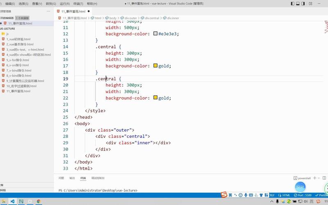
Task: Open Sogou soft keyboard icon
Action: coord(251,195)
